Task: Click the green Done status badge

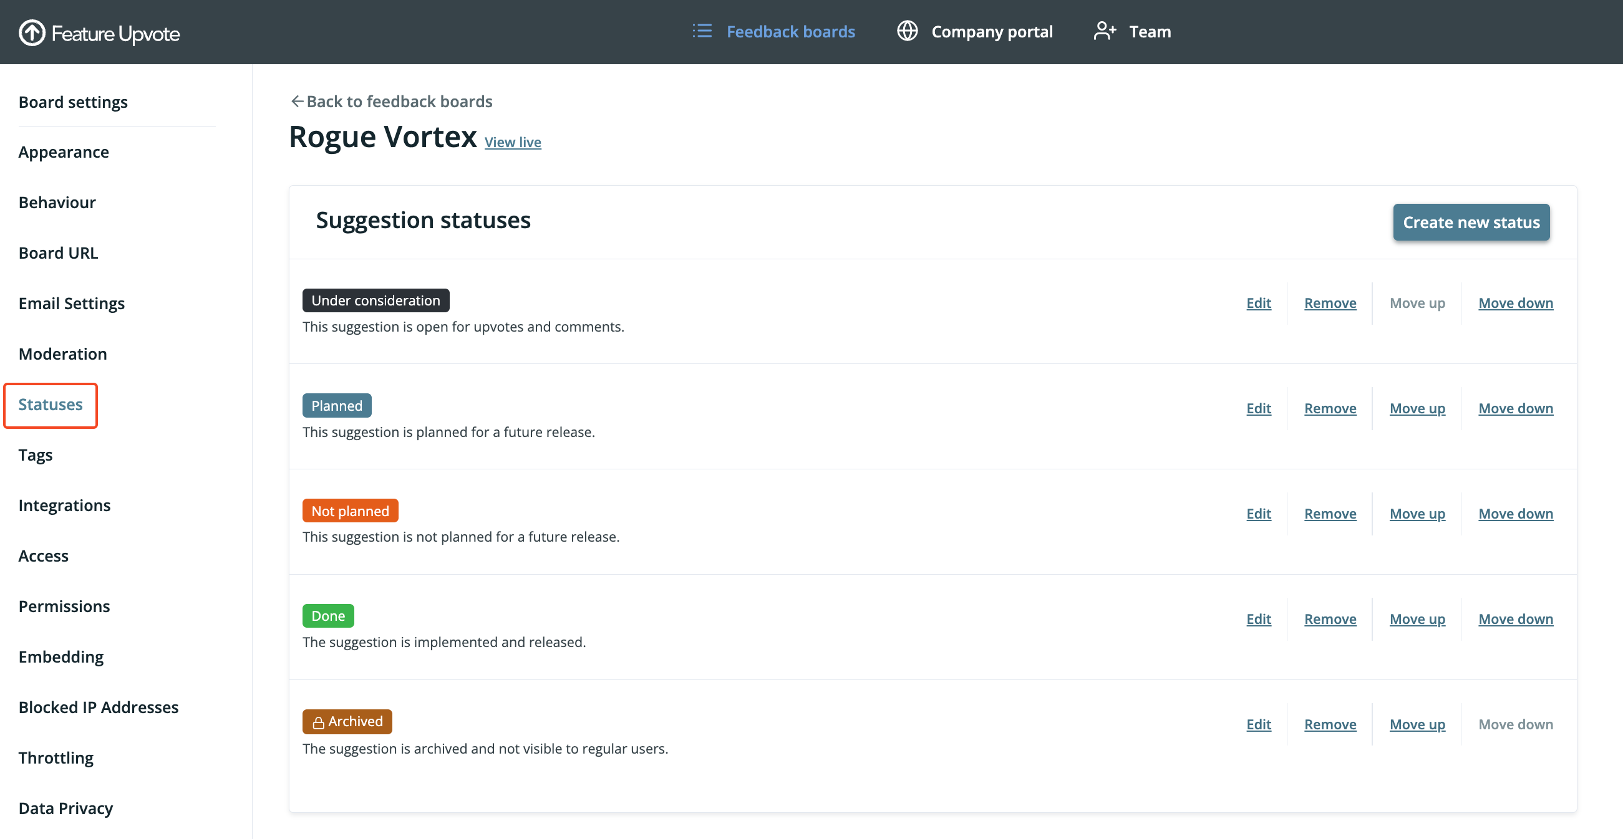Action: tap(327, 616)
